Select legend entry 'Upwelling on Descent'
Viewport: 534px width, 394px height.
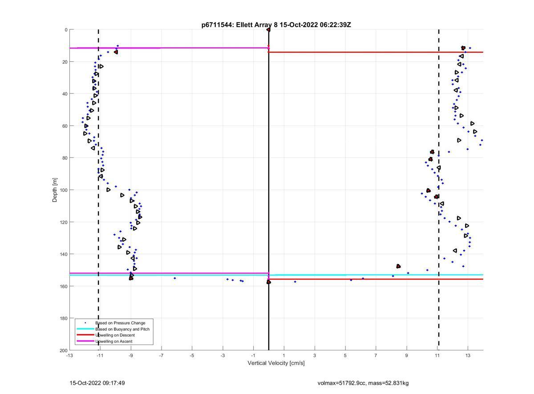point(115,335)
